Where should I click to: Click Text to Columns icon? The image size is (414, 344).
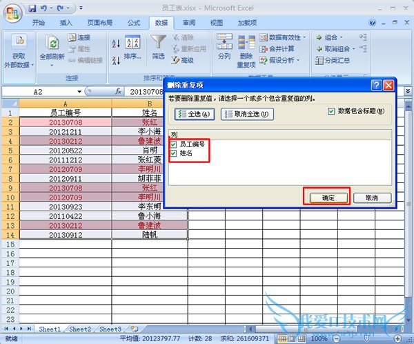tap(224, 41)
